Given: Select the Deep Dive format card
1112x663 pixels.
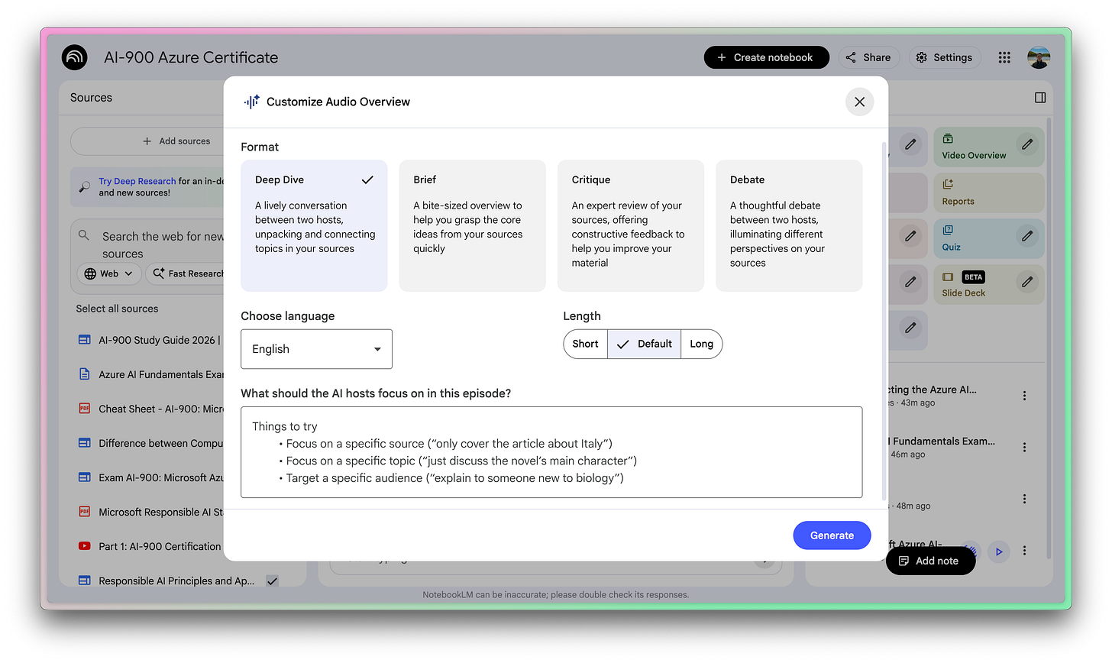Looking at the screenshot, I should [x=314, y=225].
